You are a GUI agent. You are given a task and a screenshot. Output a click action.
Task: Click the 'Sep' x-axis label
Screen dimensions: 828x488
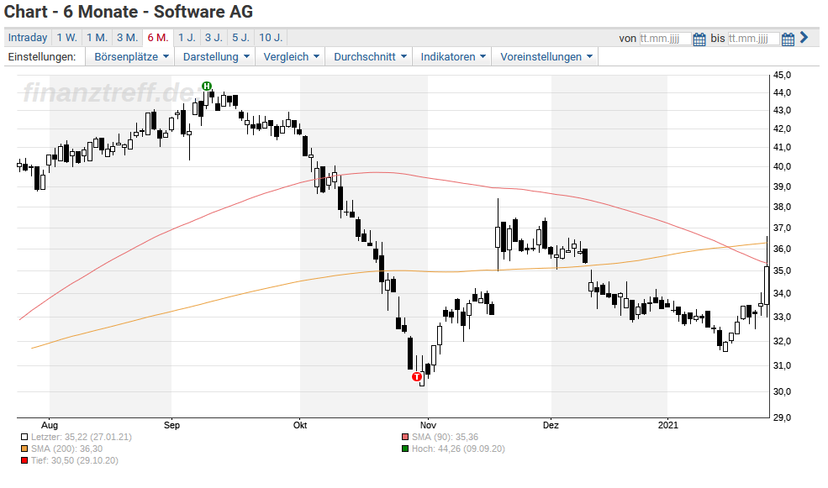tap(171, 425)
